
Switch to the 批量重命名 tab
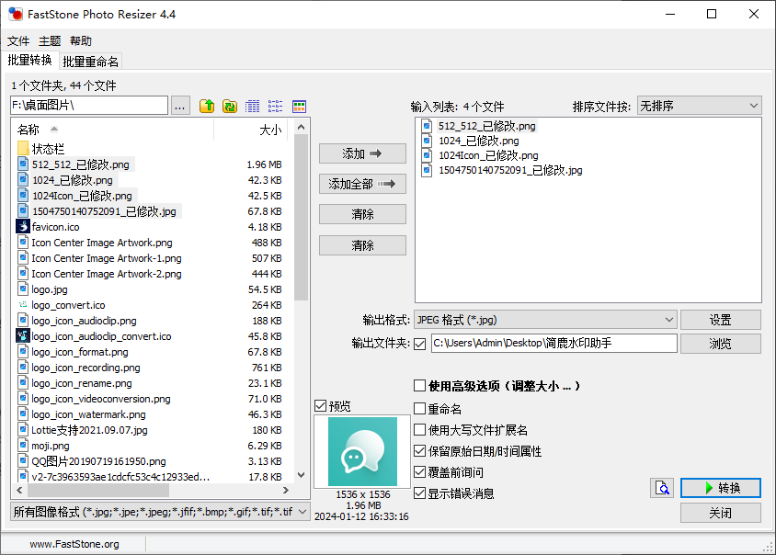click(91, 62)
